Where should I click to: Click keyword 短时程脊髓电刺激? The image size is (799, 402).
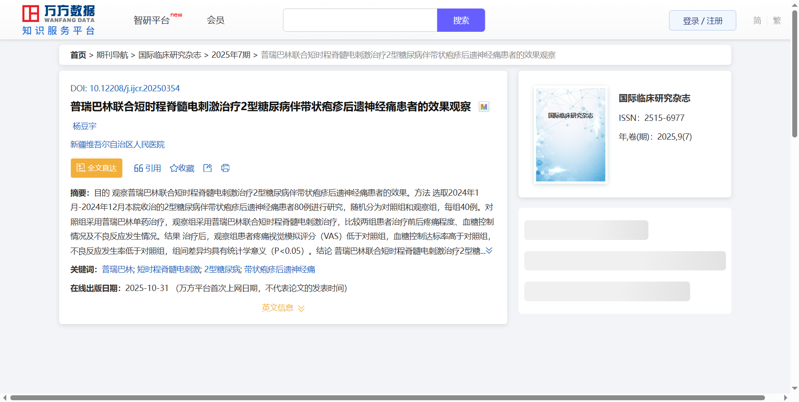169,269
